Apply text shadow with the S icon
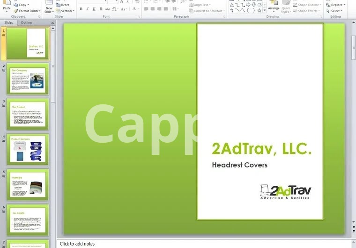This screenshot has width=356, height=248. [101, 9]
